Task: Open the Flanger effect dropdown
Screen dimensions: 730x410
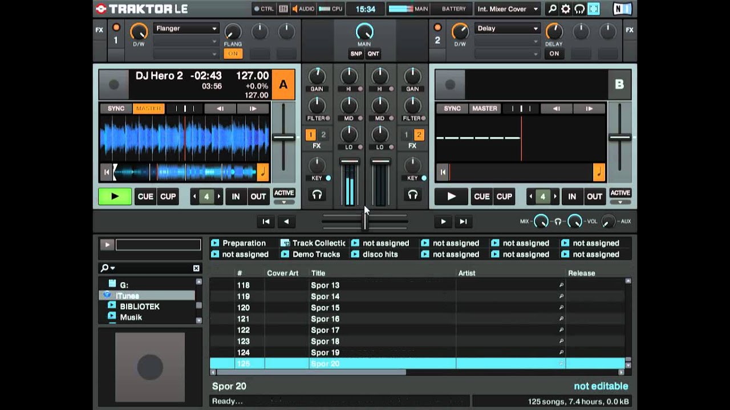Action: pyautogui.click(x=186, y=28)
